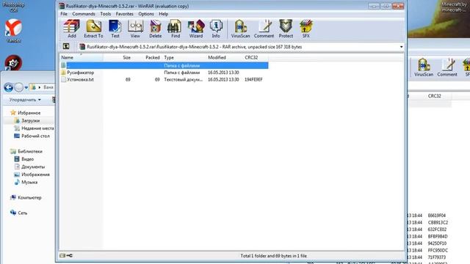Expand the archive path dropdown arrow
Viewport: 470px width, 264px height.
(401, 47)
